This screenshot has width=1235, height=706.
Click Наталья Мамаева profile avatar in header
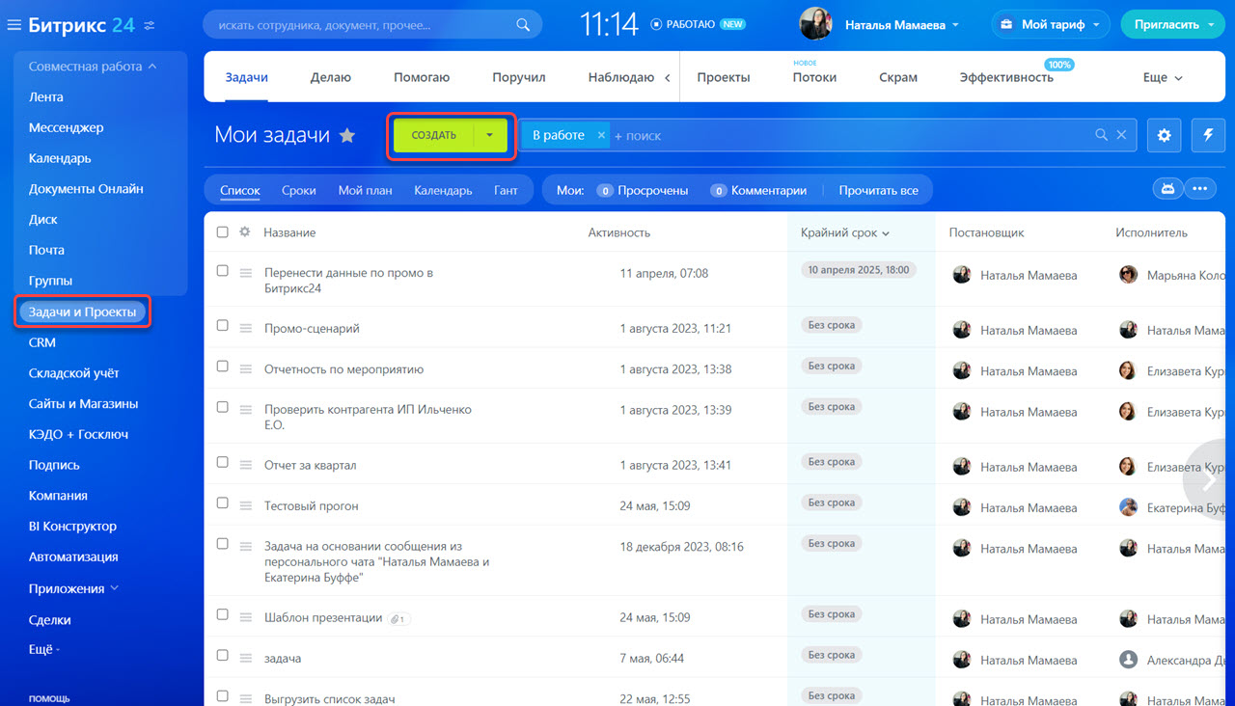[x=815, y=25]
